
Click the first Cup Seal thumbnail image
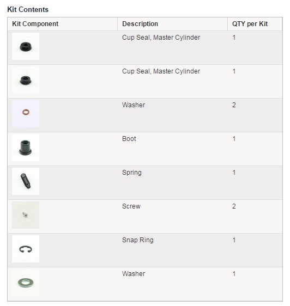[26, 46]
